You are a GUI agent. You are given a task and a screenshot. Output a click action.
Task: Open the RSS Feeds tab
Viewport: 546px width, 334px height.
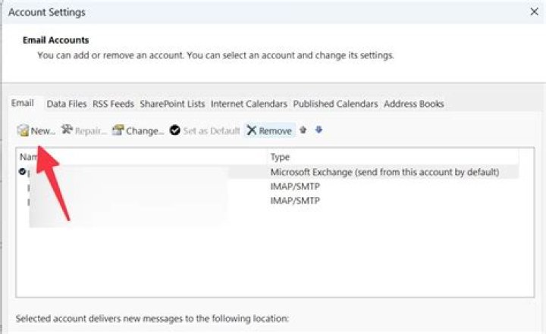[113, 104]
